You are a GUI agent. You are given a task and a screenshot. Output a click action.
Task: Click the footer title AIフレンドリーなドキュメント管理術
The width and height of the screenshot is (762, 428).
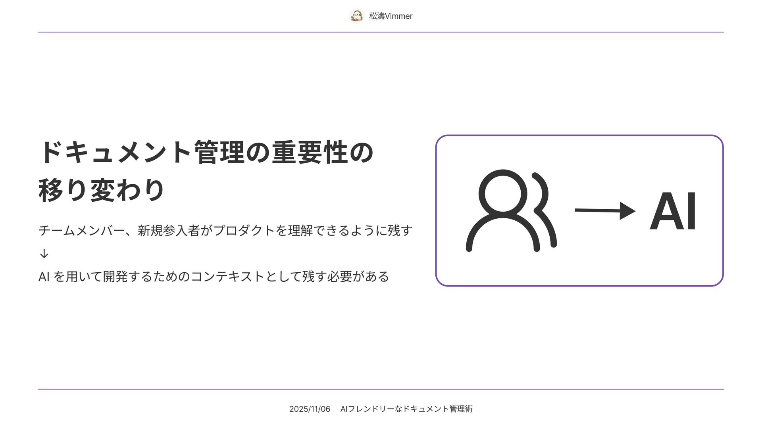click(x=406, y=409)
